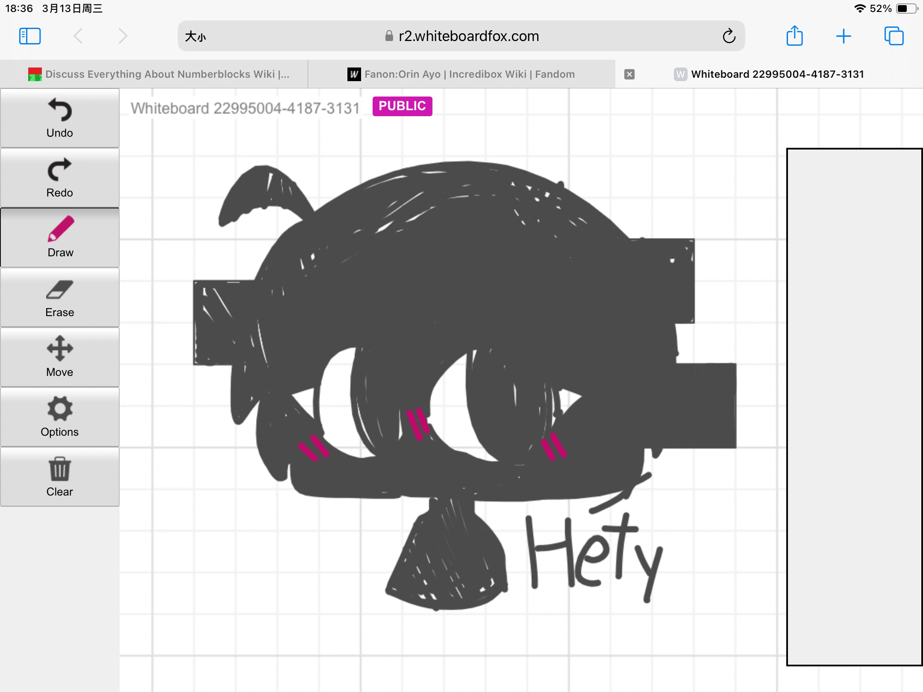
Task: Open the 大小 page settings menu
Action: click(x=195, y=37)
